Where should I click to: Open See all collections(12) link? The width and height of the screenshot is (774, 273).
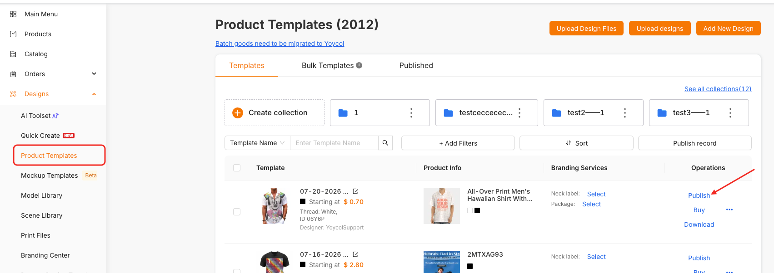718,89
